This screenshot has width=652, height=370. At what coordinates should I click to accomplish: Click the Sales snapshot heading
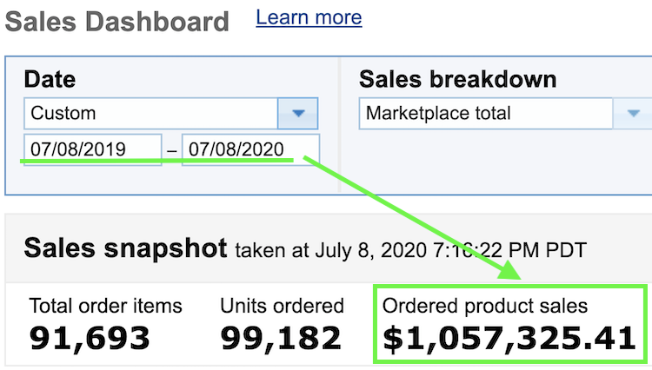click(125, 248)
